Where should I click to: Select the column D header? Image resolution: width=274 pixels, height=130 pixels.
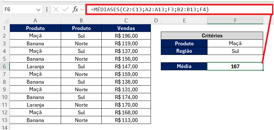[x=156, y=20]
